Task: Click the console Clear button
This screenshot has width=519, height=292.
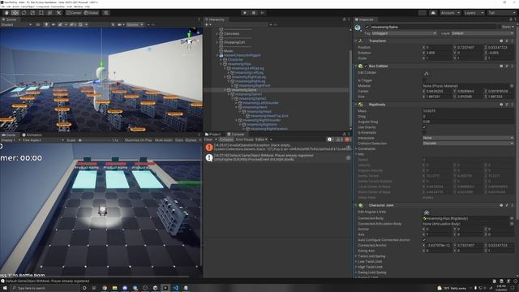Action: pos(208,140)
